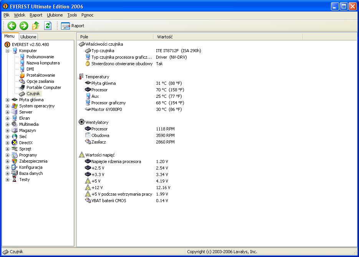Switch to the Ulubione tab in sidebar

(x=28, y=37)
